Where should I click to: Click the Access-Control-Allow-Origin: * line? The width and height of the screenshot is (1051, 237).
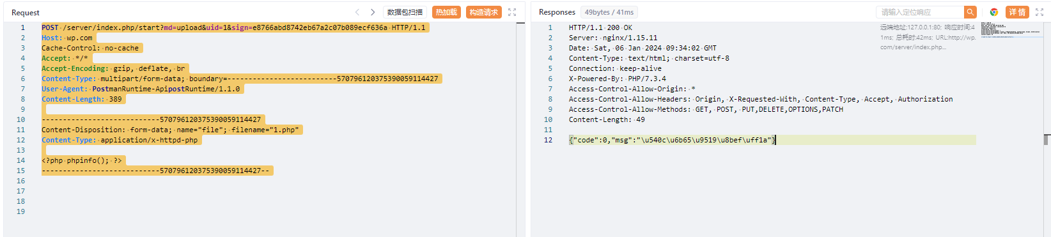(x=632, y=89)
